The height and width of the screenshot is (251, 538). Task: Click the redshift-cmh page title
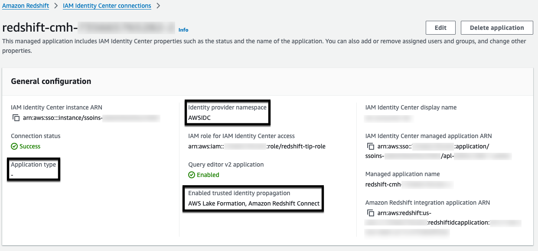pos(88,28)
